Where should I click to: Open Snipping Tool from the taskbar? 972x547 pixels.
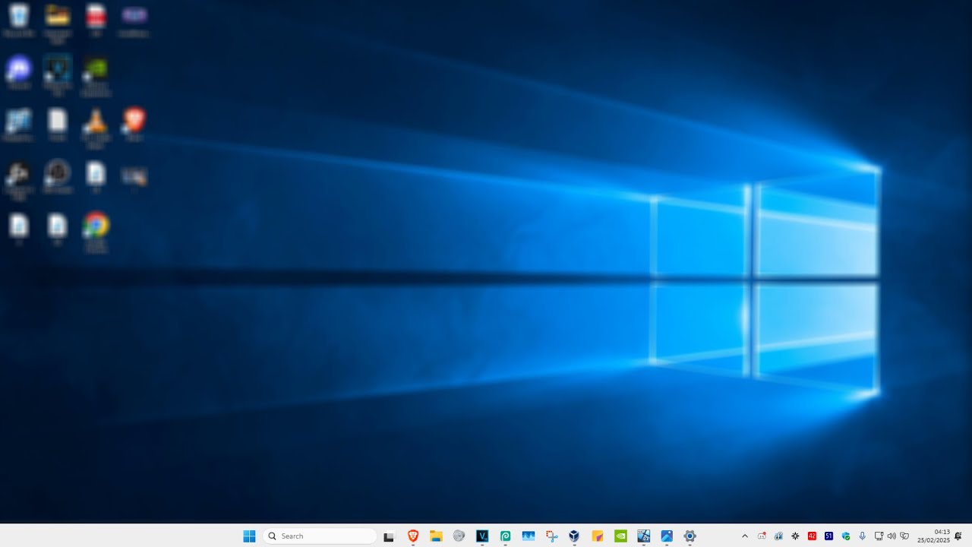[x=551, y=536]
